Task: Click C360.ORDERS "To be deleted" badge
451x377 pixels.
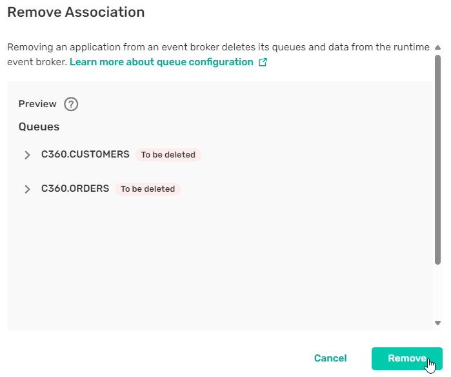Action: point(148,189)
